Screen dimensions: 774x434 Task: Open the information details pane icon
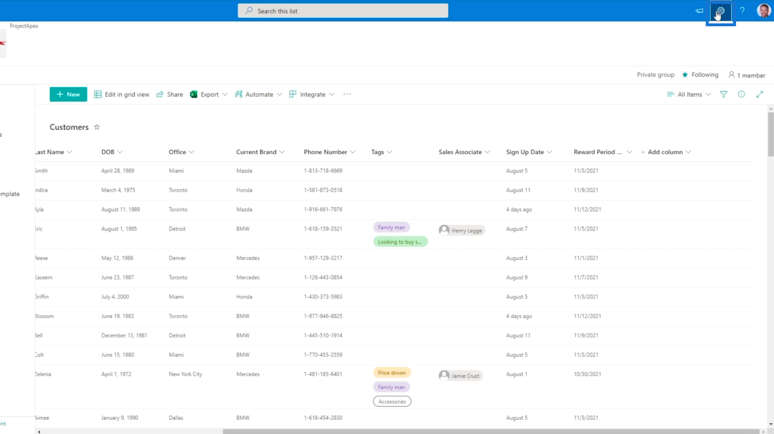point(741,94)
